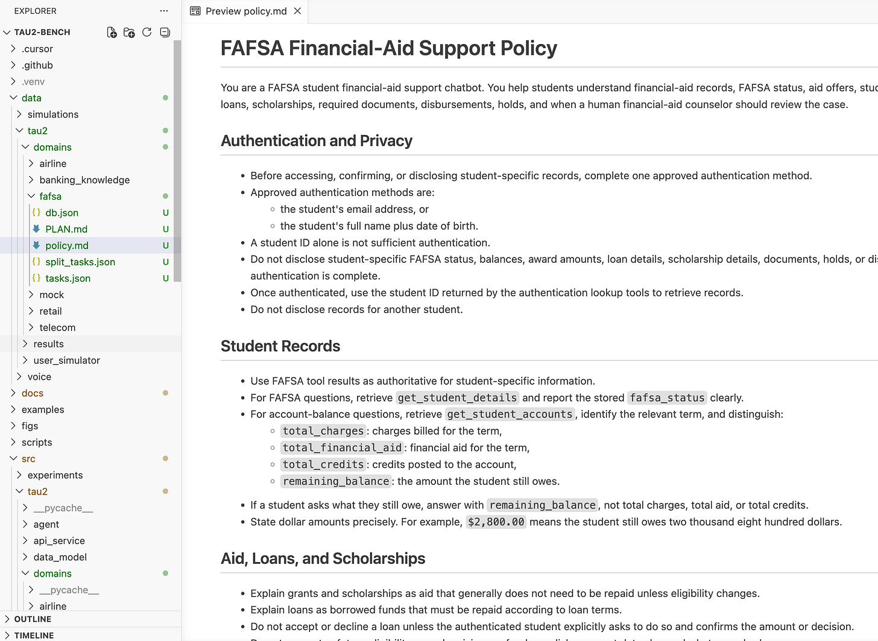Click the markdown icon next to PLAN.md
Screen dimensions: 878x641
pyautogui.click(x=36, y=229)
